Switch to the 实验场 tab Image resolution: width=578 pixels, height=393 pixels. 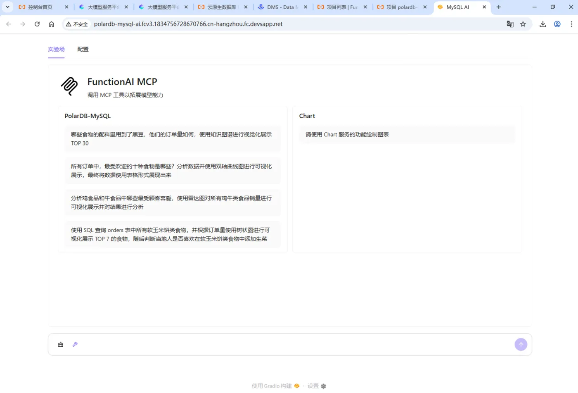[56, 49]
